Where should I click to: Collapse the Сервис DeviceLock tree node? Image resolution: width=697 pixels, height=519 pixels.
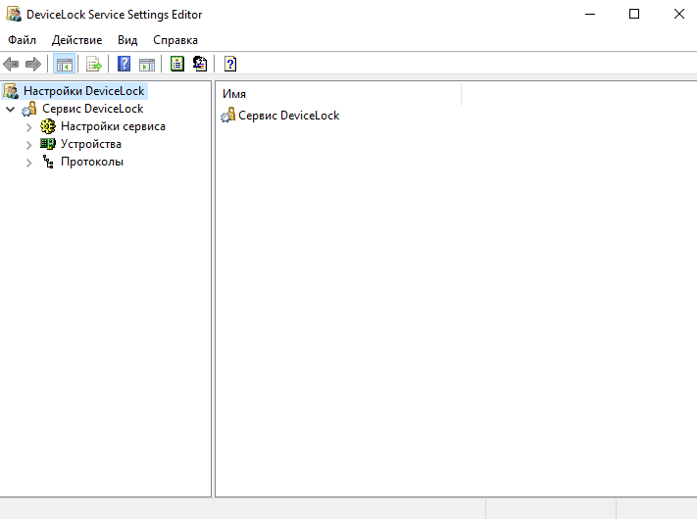pos(10,110)
